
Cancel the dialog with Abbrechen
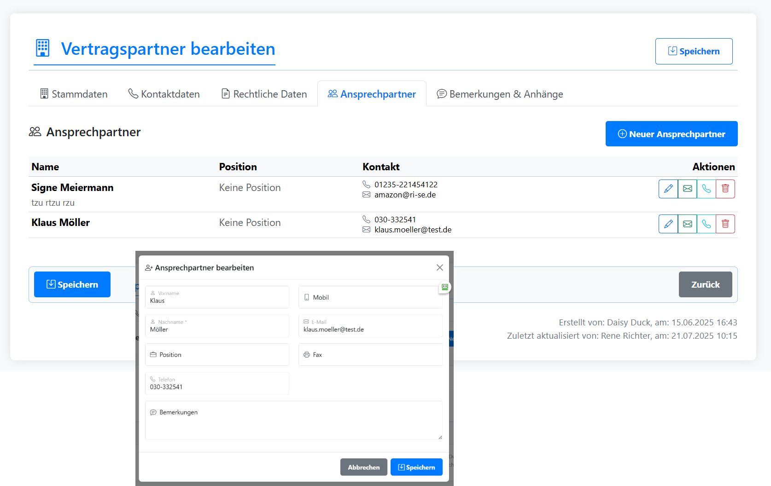point(363,467)
